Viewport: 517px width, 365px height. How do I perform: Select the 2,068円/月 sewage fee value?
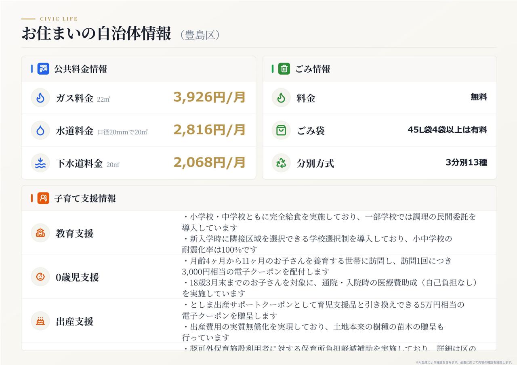(x=210, y=163)
